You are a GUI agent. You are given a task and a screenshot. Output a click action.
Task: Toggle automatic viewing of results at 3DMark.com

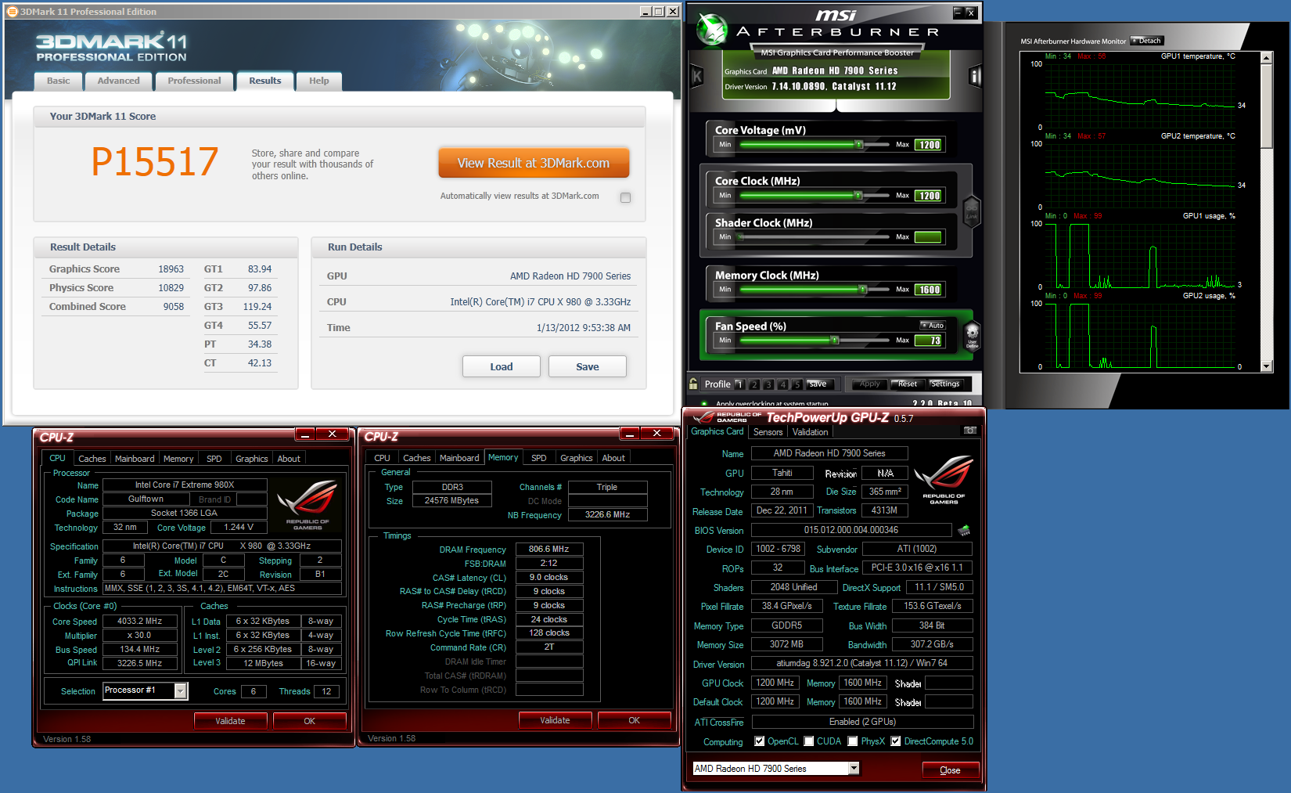point(625,197)
